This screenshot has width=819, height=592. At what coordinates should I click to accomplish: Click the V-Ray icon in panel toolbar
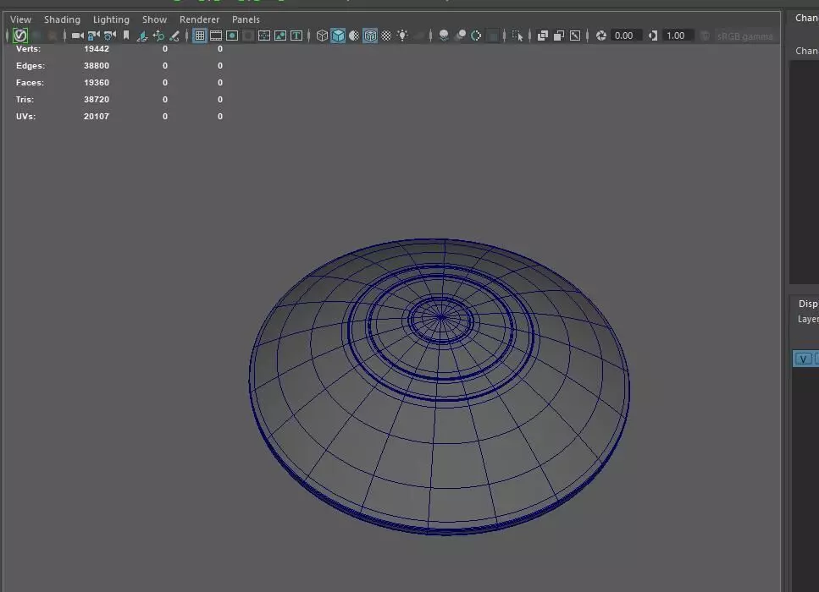19,36
